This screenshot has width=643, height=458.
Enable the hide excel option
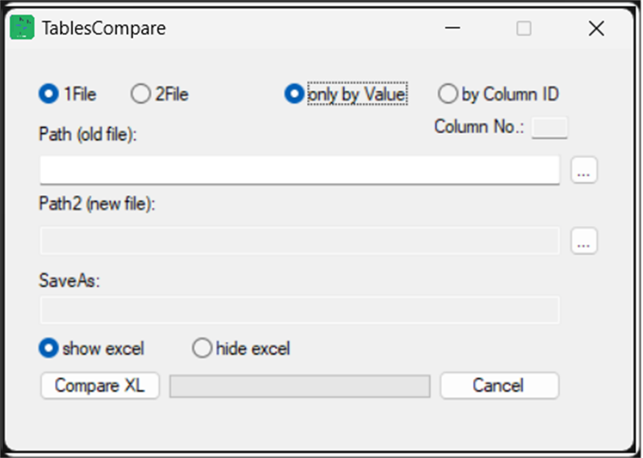[202, 349]
